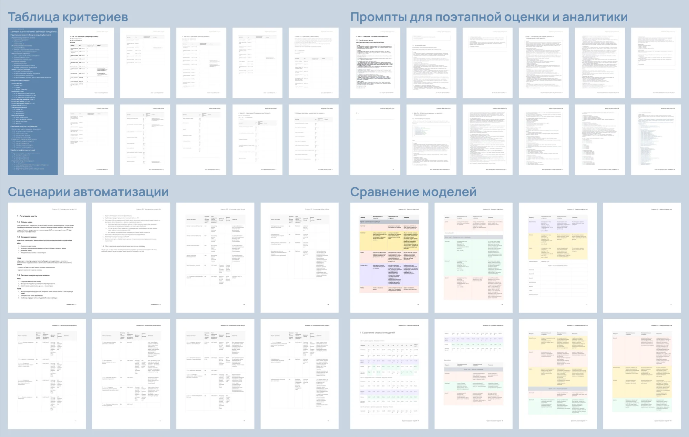
Task: Select the empty page in Сравнение моделей
Action: tap(642, 258)
